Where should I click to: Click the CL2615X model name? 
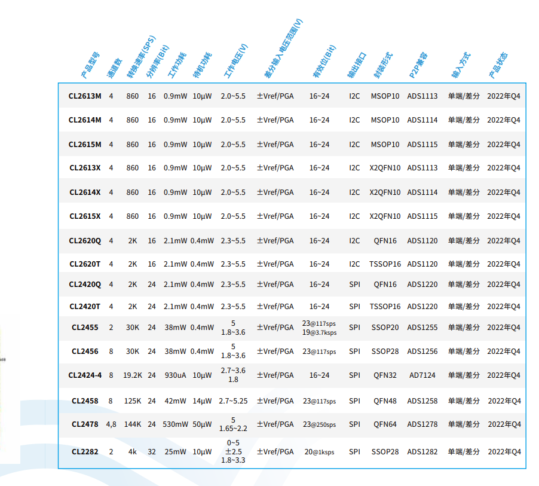(85, 216)
